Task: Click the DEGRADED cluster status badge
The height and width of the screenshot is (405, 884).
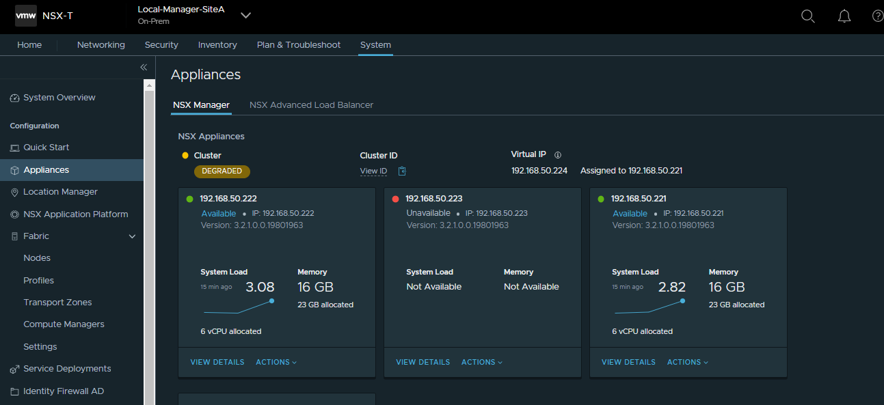Action: click(222, 171)
